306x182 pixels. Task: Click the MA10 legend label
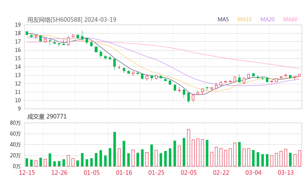pyautogui.click(x=244, y=19)
